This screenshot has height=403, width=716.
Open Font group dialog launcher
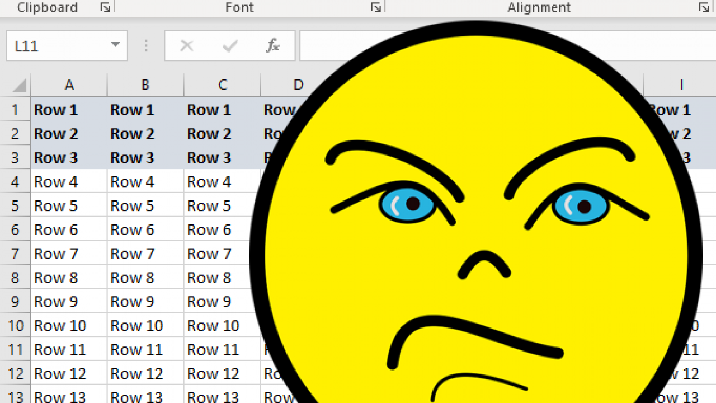click(x=376, y=7)
